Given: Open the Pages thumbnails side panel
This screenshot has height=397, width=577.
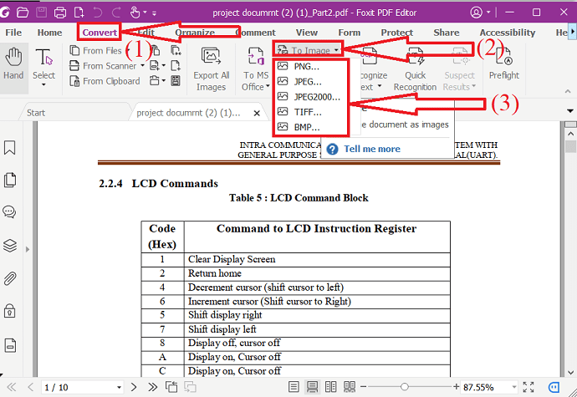Looking at the screenshot, I should click(9, 180).
